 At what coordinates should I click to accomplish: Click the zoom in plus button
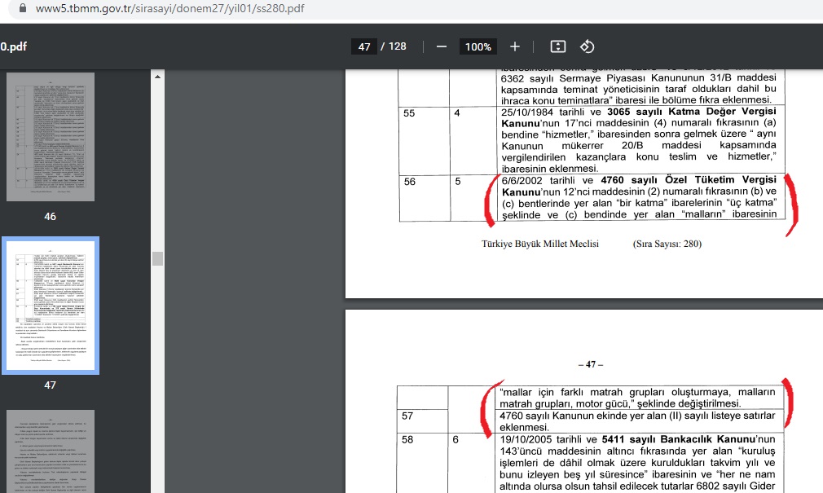pos(515,46)
